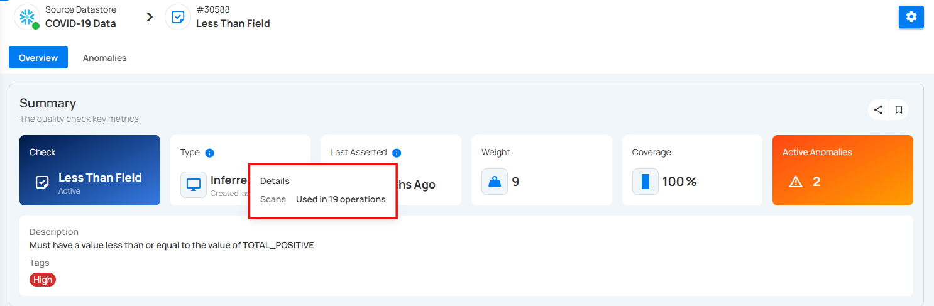Click the warning triangle in Active Anomalies
934x306 pixels.
click(796, 182)
